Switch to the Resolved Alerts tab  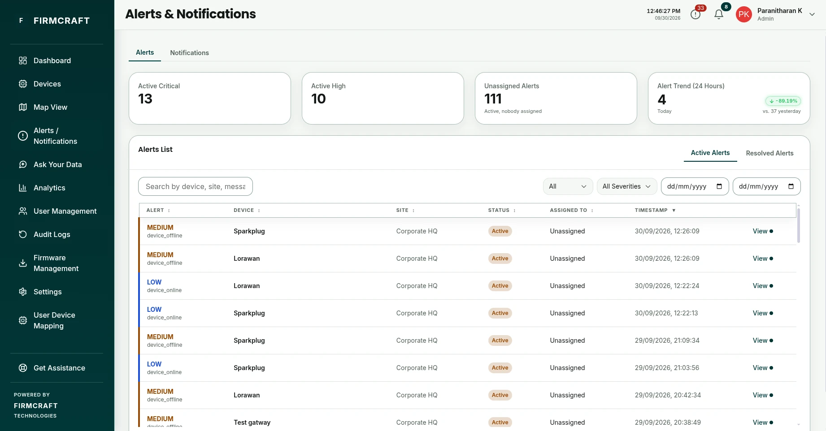point(769,153)
